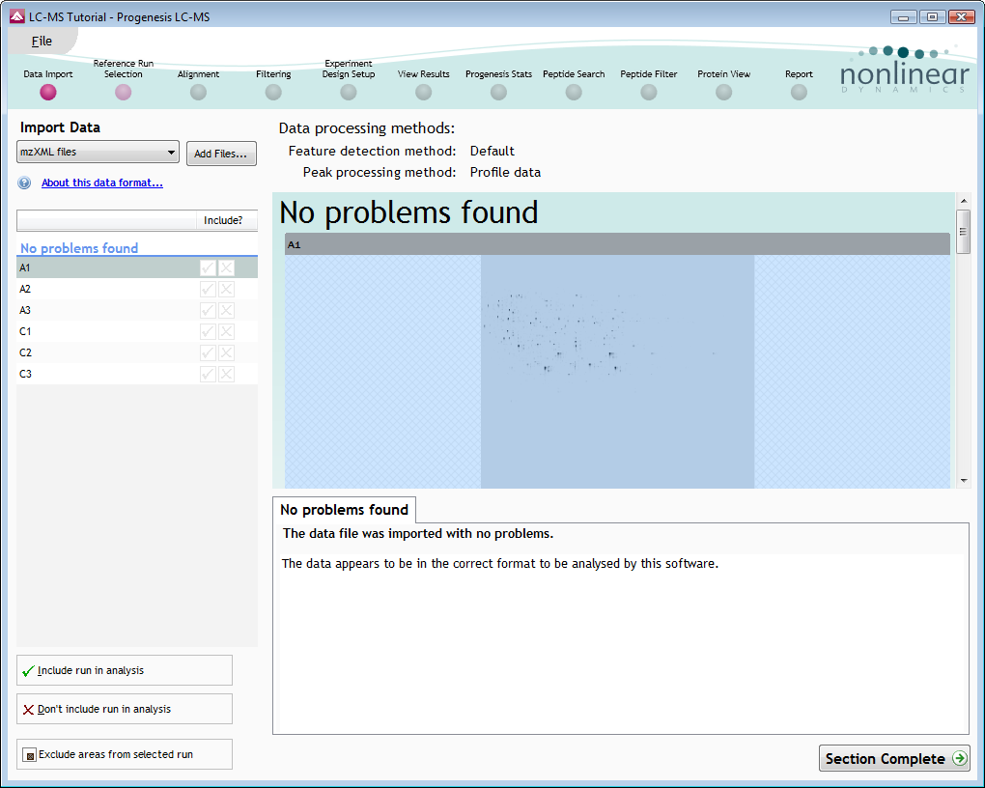Open the Peptide Search stage circle
Screen dimensions: 985x788
point(574,93)
